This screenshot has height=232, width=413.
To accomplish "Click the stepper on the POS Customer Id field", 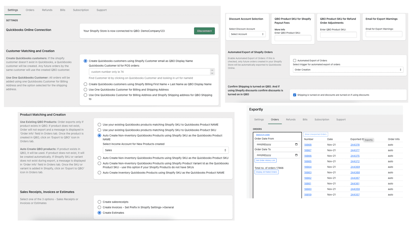I will 212,72.
